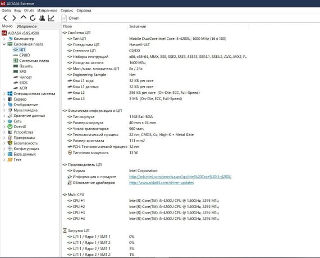
Task: Open the Отчёт menu in menu bar
Action: pyautogui.click(x=29, y=11)
